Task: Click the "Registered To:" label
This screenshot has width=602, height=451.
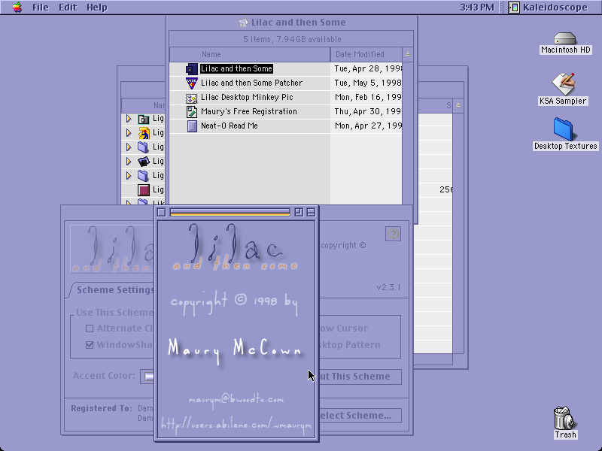Action: [102, 408]
